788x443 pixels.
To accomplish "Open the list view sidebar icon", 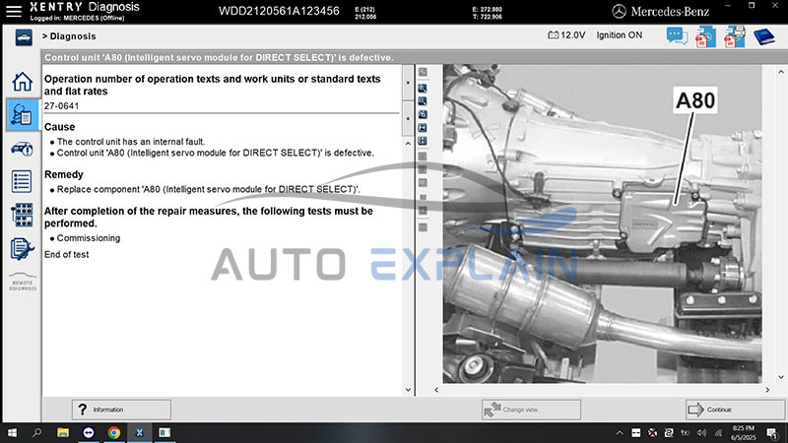I will 22,181.
